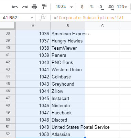Click the fx function icon
The height and width of the screenshot is (138, 131).
(x=43, y=18)
